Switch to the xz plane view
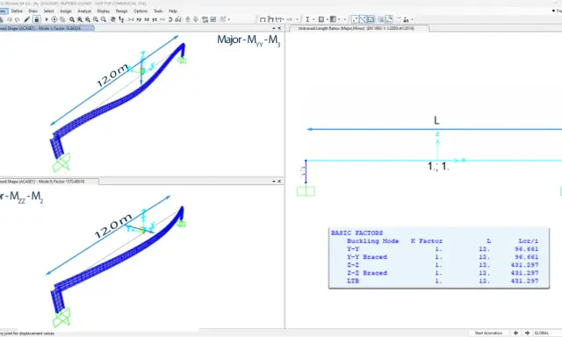This screenshot has height=337, width=562. pos(147,19)
